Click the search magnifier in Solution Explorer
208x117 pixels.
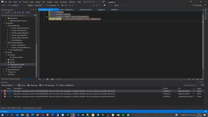(x=35, y=15)
